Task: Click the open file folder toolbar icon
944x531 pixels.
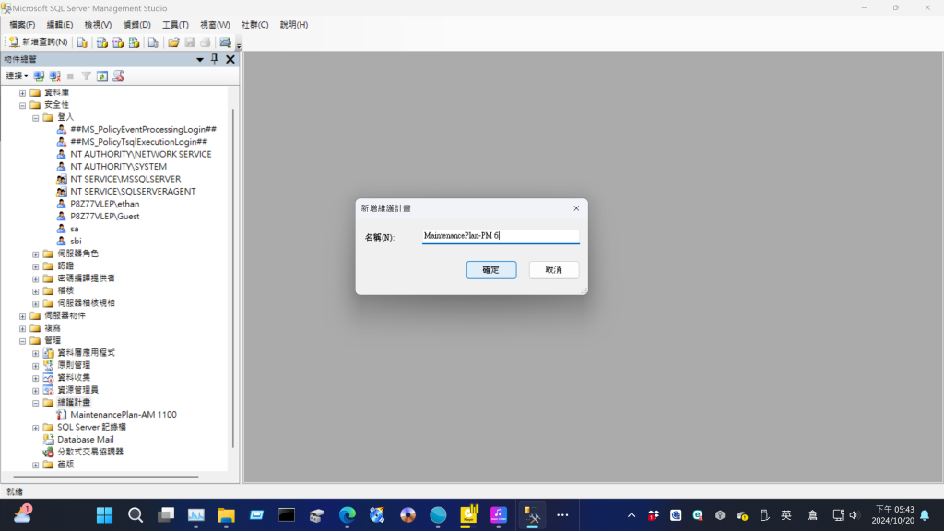Action: (173, 42)
